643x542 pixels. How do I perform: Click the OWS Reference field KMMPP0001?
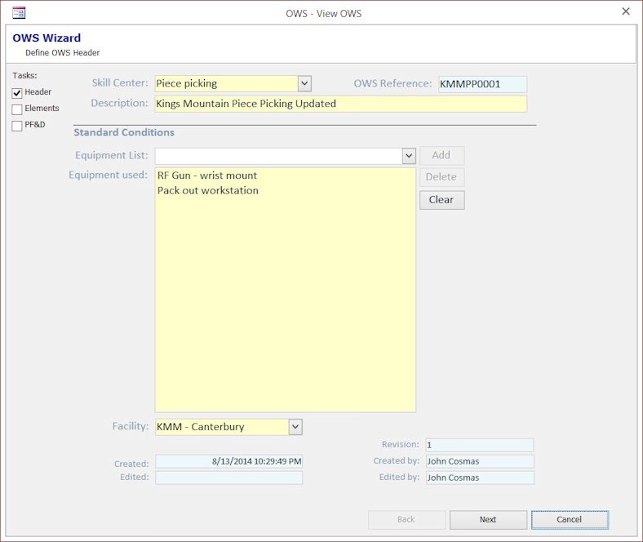click(483, 84)
